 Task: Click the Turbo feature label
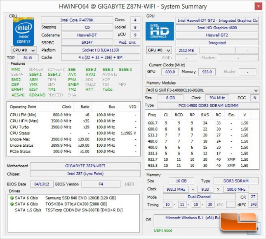107,89
